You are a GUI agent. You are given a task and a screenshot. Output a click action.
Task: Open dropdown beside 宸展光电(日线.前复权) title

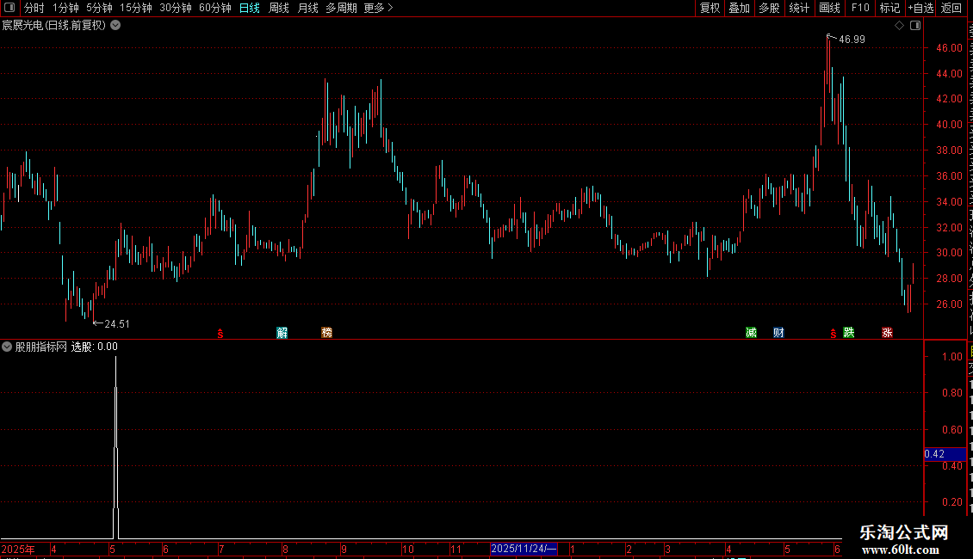click(x=115, y=26)
